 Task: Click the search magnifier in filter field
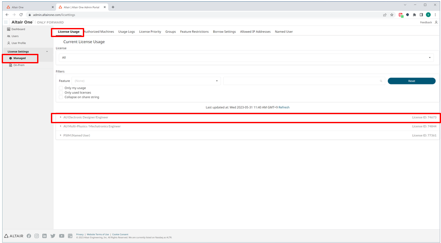point(381,81)
